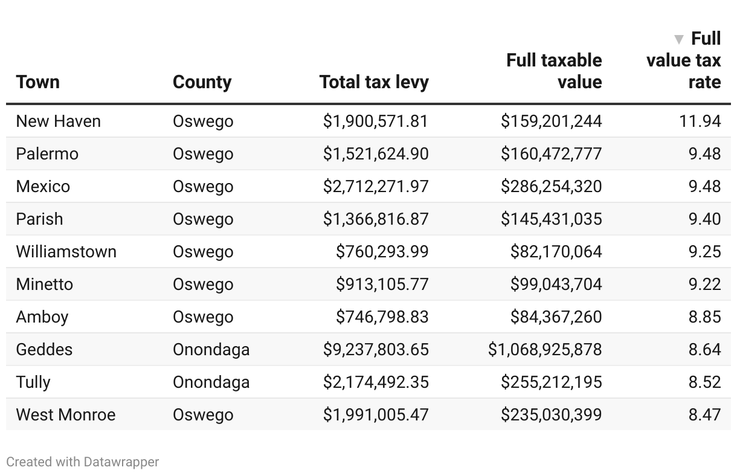737x476 pixels.
Task: Click Geddes total tax levy $9,237,803.65
Action: pos(376,350)
